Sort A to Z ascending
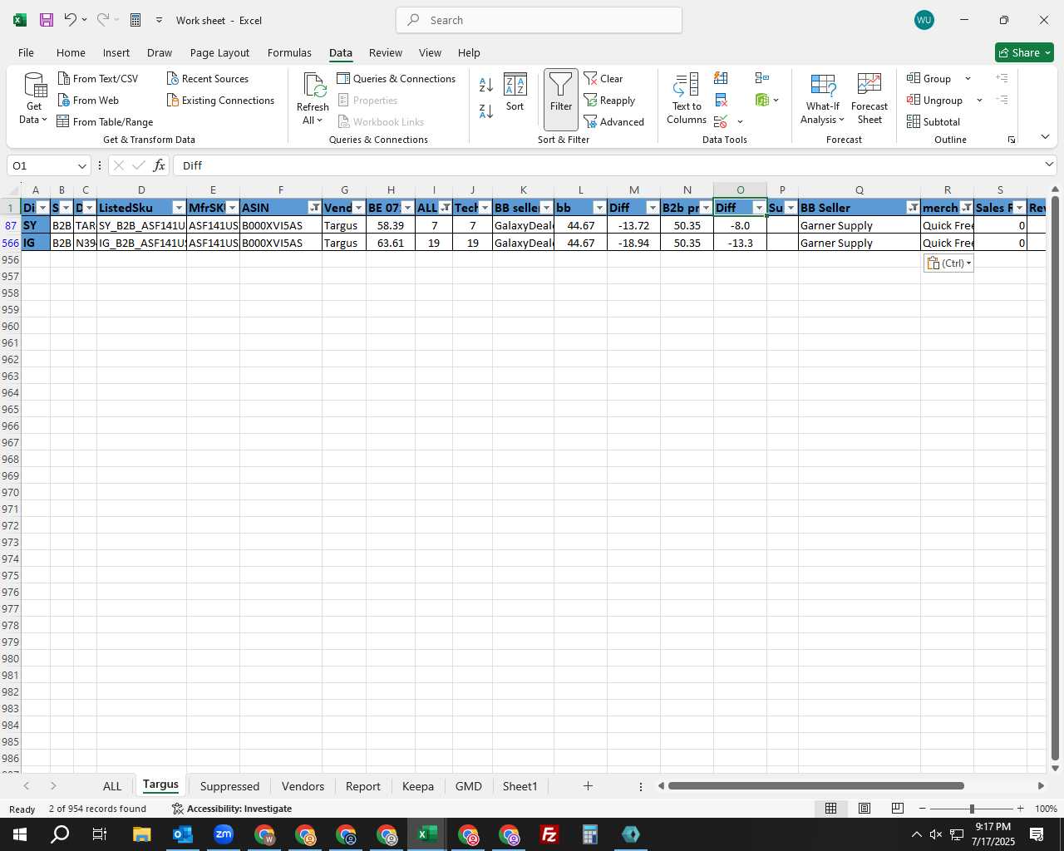1064x851 pixels. click(x=486, y=85)
